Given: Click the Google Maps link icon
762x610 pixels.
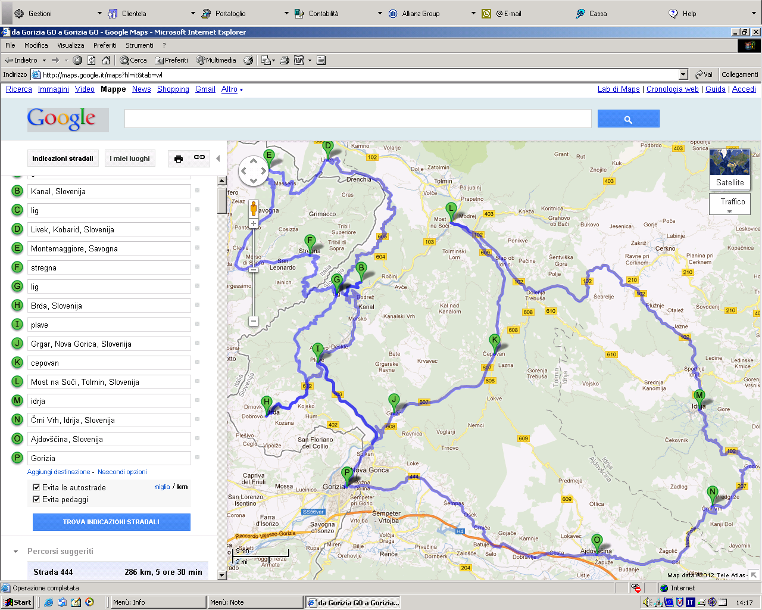Looking at the screenshot, I should point(199,157).
